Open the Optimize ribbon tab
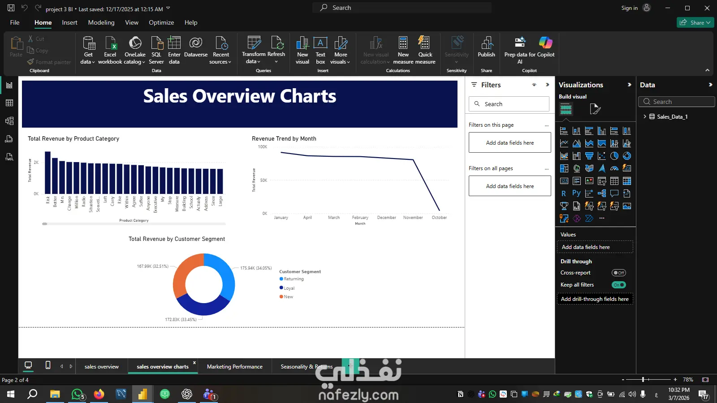The width and height of the screenshot is (717, 403). tap(161, 22)
